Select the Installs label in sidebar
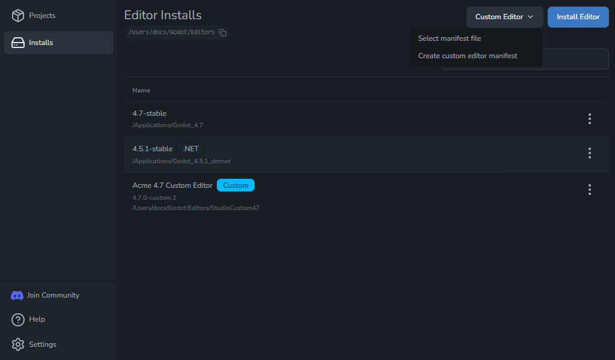Viewport: 615px width, 360px height. [41, 43]
